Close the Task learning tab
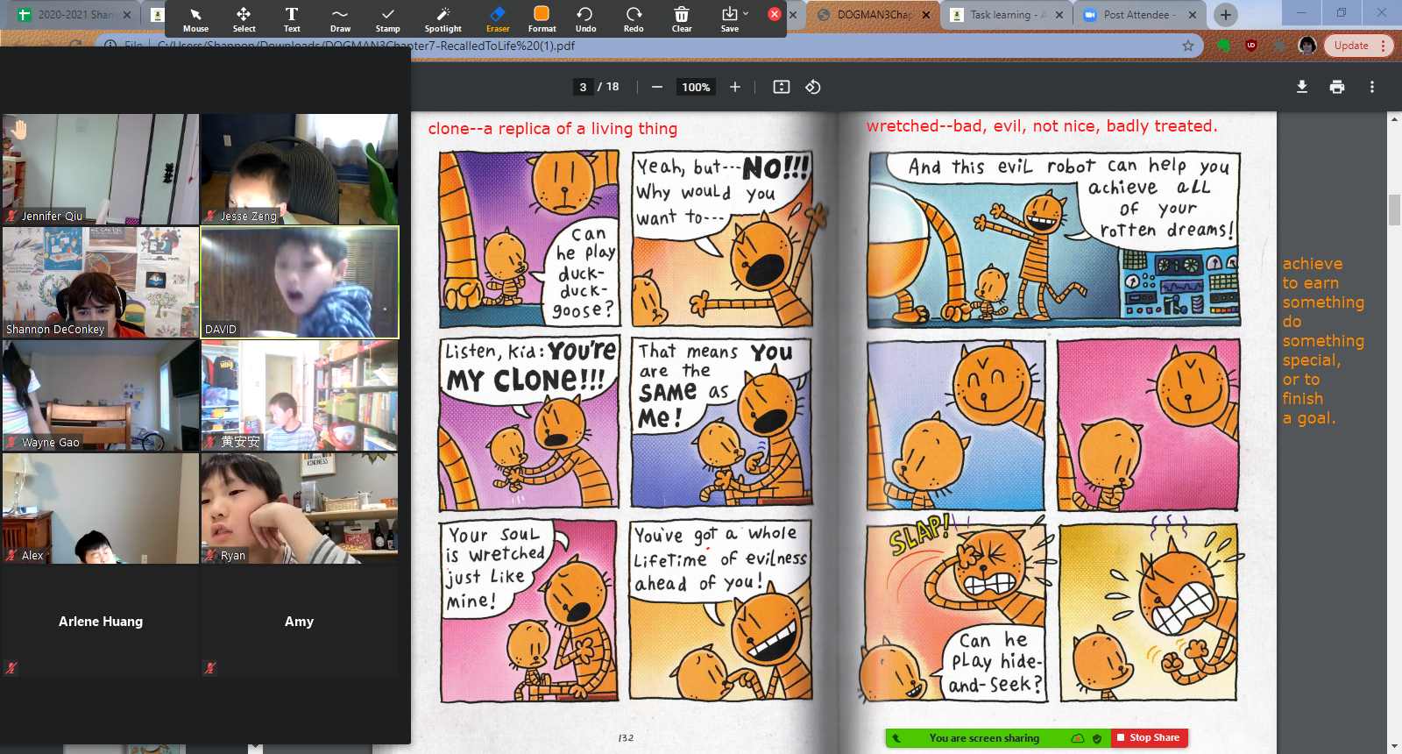1402x754 pixels. pyautogui.click(x=1059, y=15)
